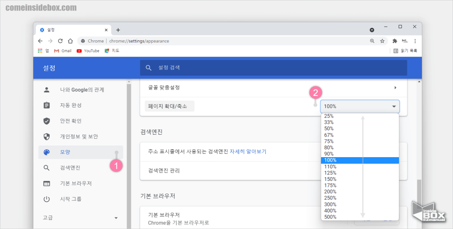The height and width of the screenshot is (229, 453).
Task: Open 시작 그룹 sidebar section
Action: 81,199
